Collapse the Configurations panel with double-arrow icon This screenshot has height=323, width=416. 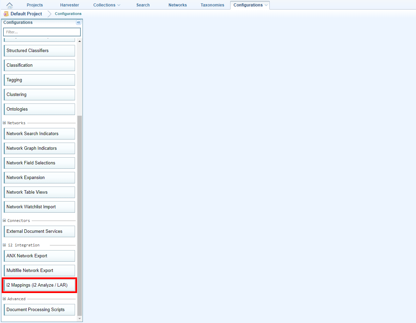[x=78, y=22]
